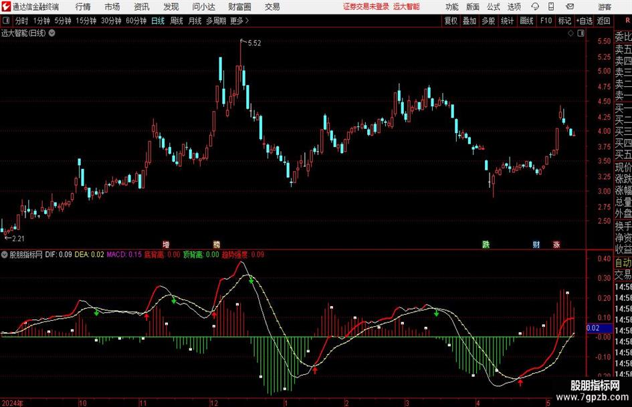The height and width of the screenshot is (407, 632).
Task: Click the 统计 statistics button
Action: click(x=508, y=21)
